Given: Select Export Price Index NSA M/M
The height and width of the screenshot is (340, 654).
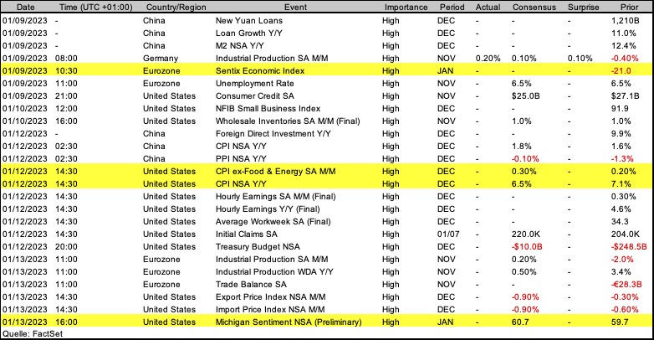Looking at the screenshot, I should coord(271,296).
